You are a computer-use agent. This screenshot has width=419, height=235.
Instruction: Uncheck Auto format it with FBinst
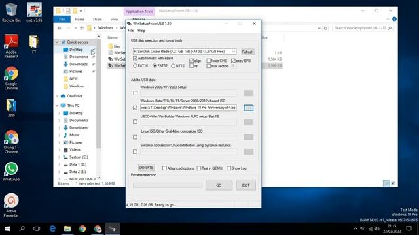[135, 58]
